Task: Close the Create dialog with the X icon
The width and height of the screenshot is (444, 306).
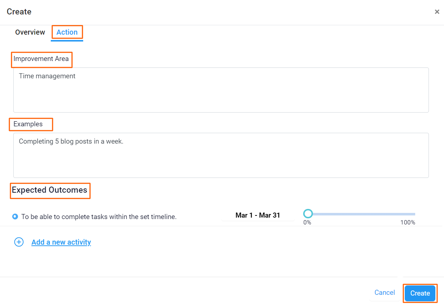Action: (x=437, y=12)
